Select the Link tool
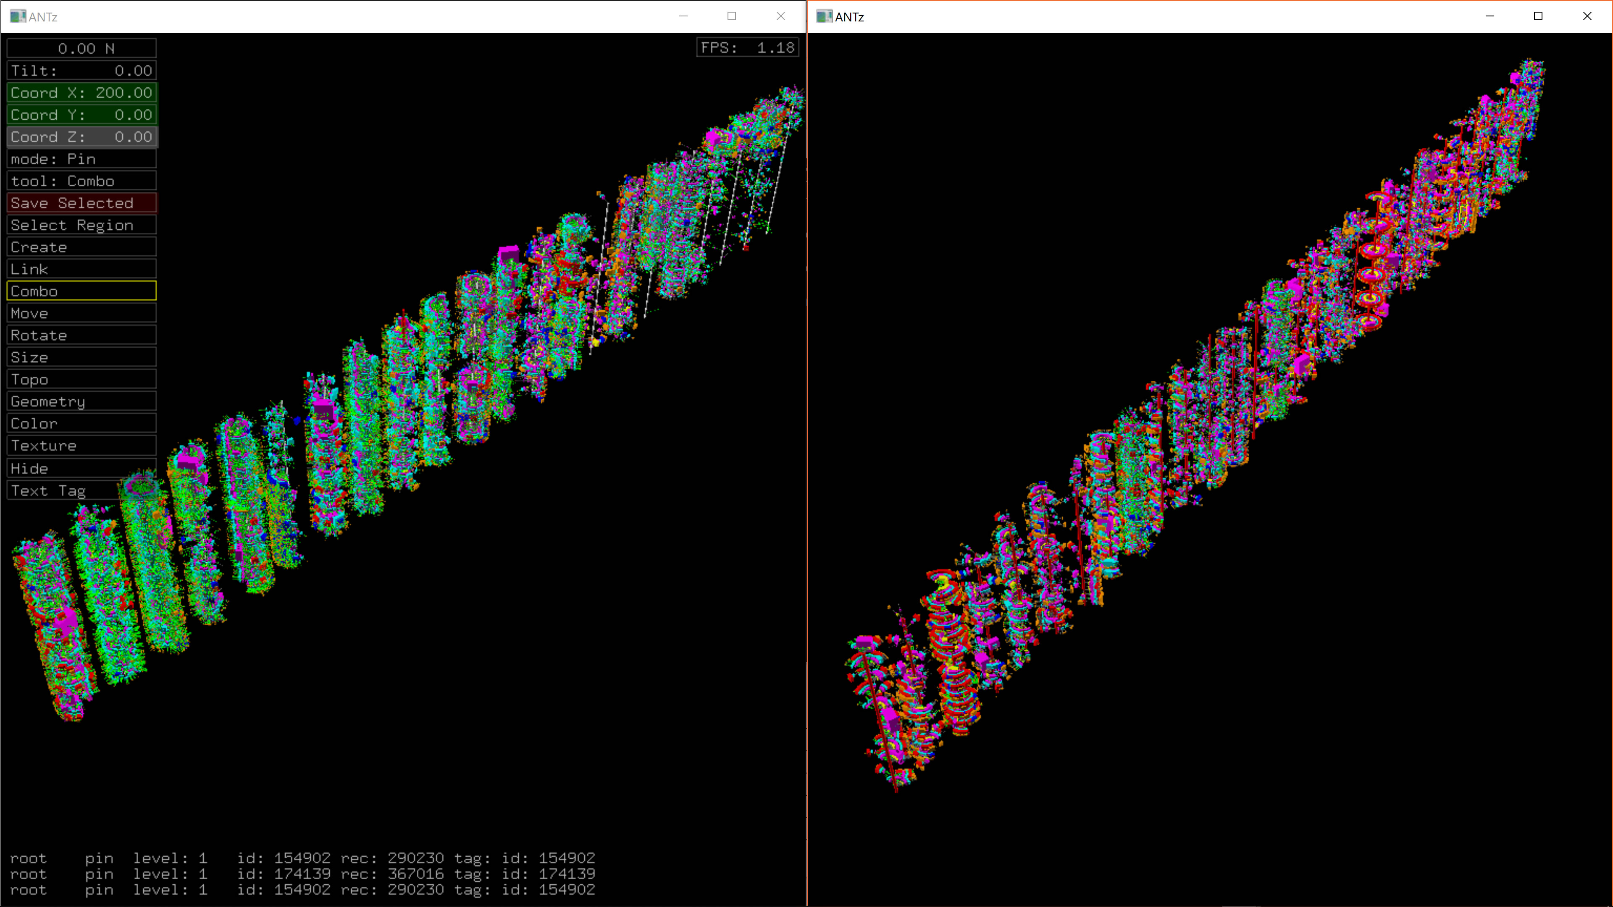1613x907 pixels. tap(81, 269)
